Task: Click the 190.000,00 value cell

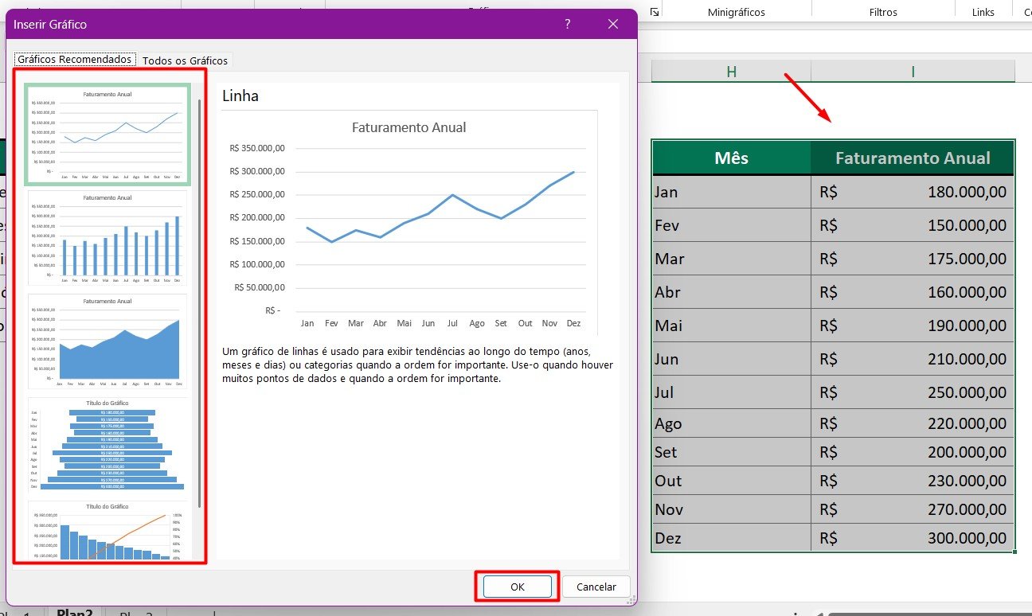Action: click(913, 326)
